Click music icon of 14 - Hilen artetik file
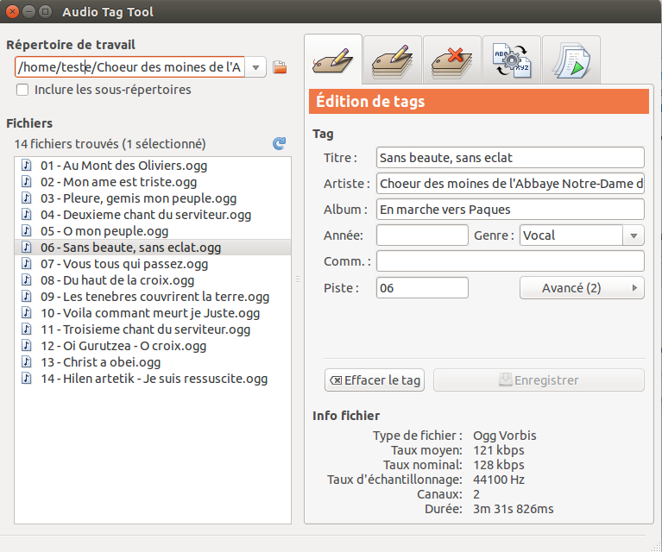662x552 pixels. [27, 378]
